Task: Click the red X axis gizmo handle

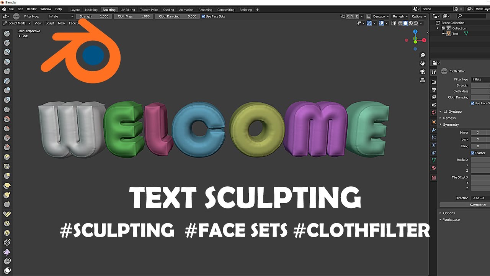Action: click(424, 40)
